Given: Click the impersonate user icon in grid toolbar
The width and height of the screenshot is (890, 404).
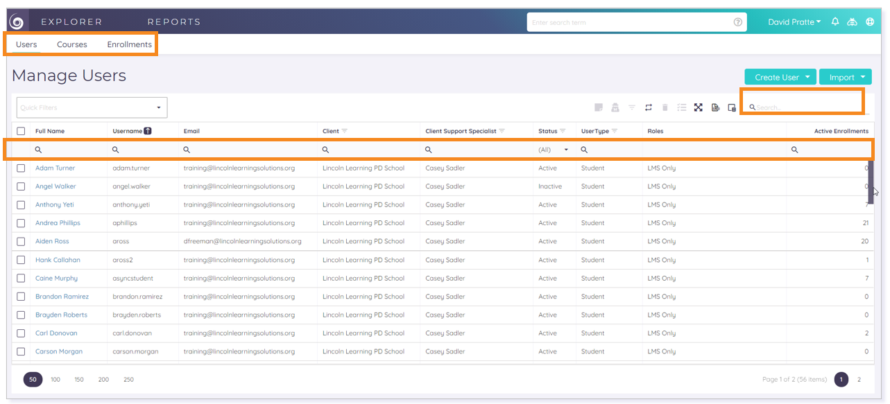Looking at the screenshot, I should point(615,107).
